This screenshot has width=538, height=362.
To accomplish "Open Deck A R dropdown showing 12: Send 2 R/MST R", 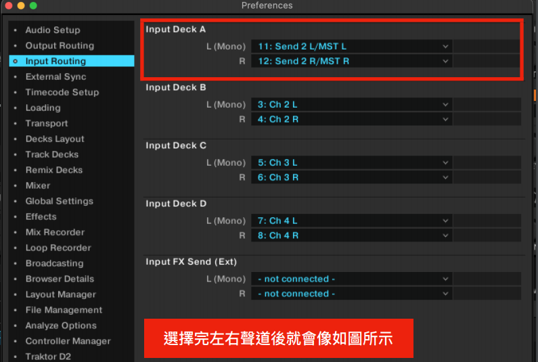I will point(352,61).
